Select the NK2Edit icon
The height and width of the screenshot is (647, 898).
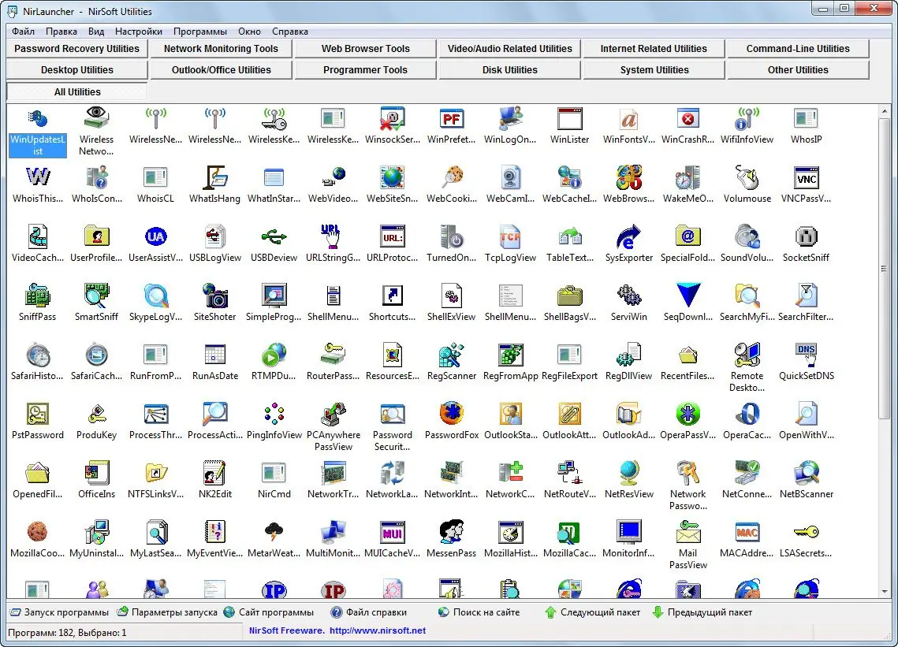[x=214, y=473]
